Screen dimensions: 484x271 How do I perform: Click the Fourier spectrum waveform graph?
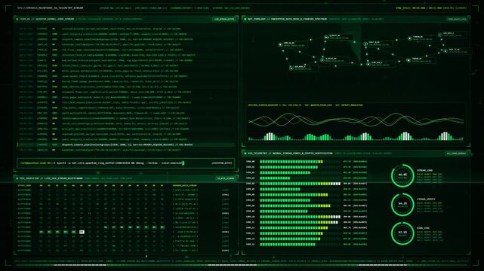356,120
